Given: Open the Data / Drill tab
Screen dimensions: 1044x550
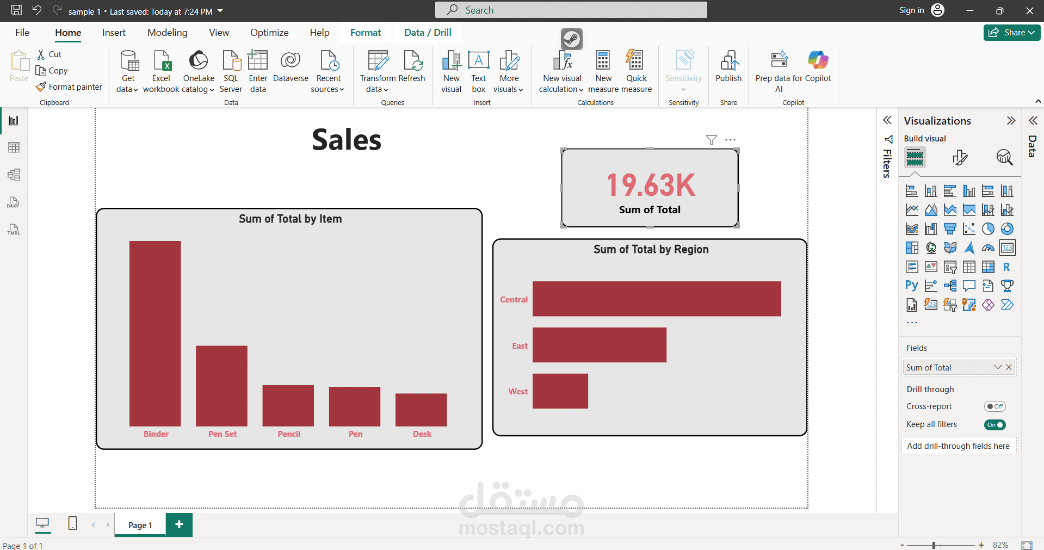Looking at the screenshot, I should [x=428, y=33].
